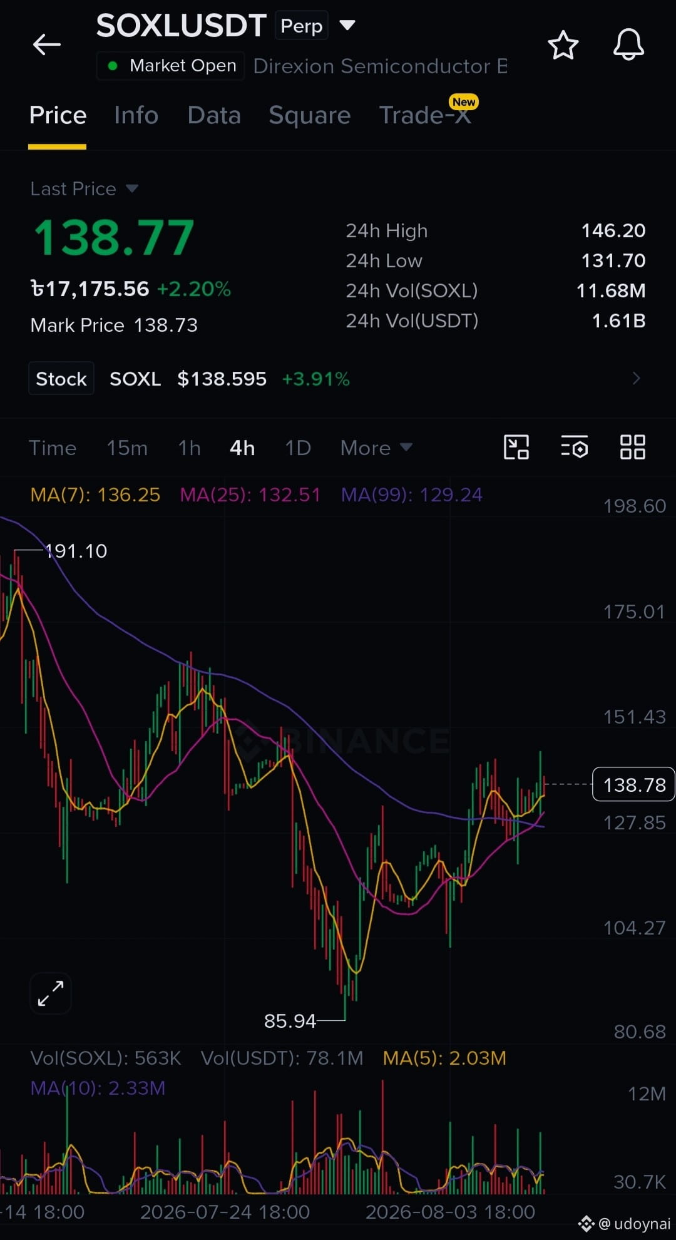Select the 1h timeframe
Image resolution: width=676 pixels, height=1240 pixels.
(x=190, y=448)
